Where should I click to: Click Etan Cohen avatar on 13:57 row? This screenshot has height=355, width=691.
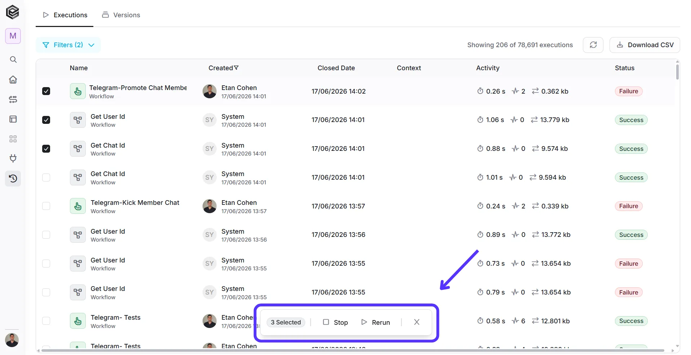209,206
